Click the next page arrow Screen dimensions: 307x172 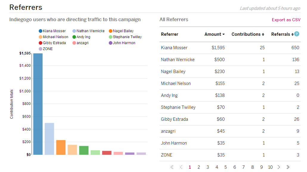pos(279,167)
